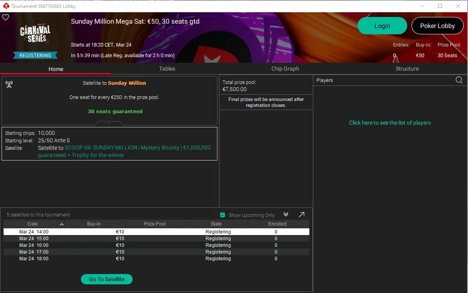Image resolution: width=468 pixels, height=293 pixels.
Task: Open the Structure tab
Action: 407,69
